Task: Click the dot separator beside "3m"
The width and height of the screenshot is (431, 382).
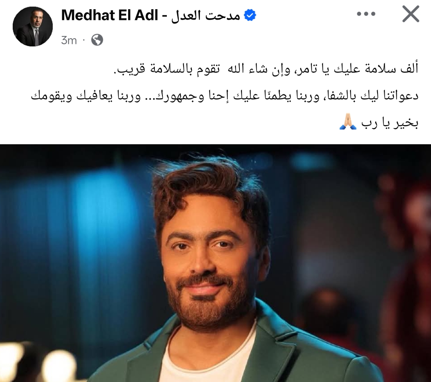Action: [84, 40]
